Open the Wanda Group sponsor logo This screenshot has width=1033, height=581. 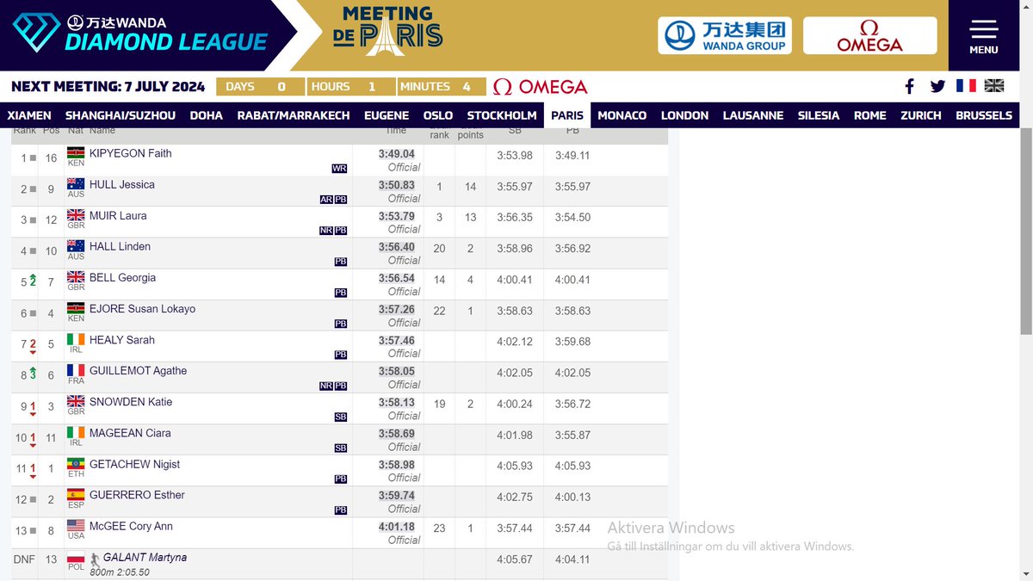tap(725, 35)
